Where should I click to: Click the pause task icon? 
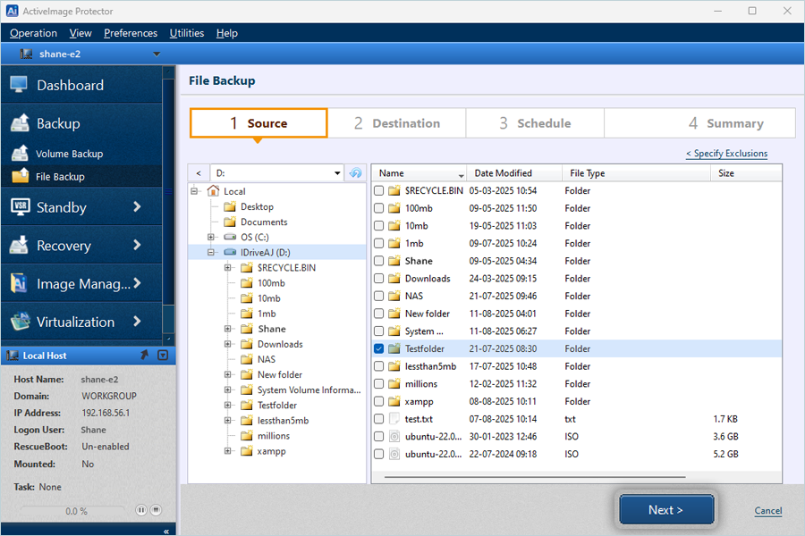click(x=141, y=510)
